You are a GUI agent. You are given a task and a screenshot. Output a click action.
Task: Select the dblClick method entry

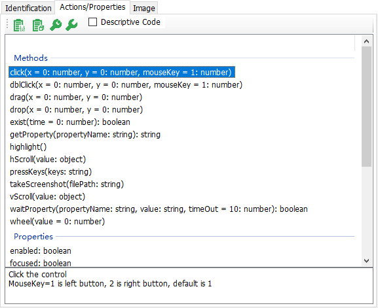[x=126, y=85]
